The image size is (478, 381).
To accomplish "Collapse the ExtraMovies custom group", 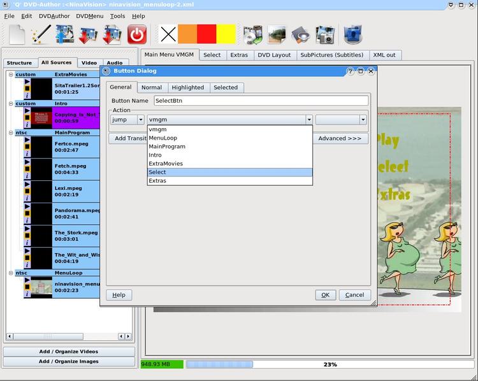I will (x=11, y=75).
